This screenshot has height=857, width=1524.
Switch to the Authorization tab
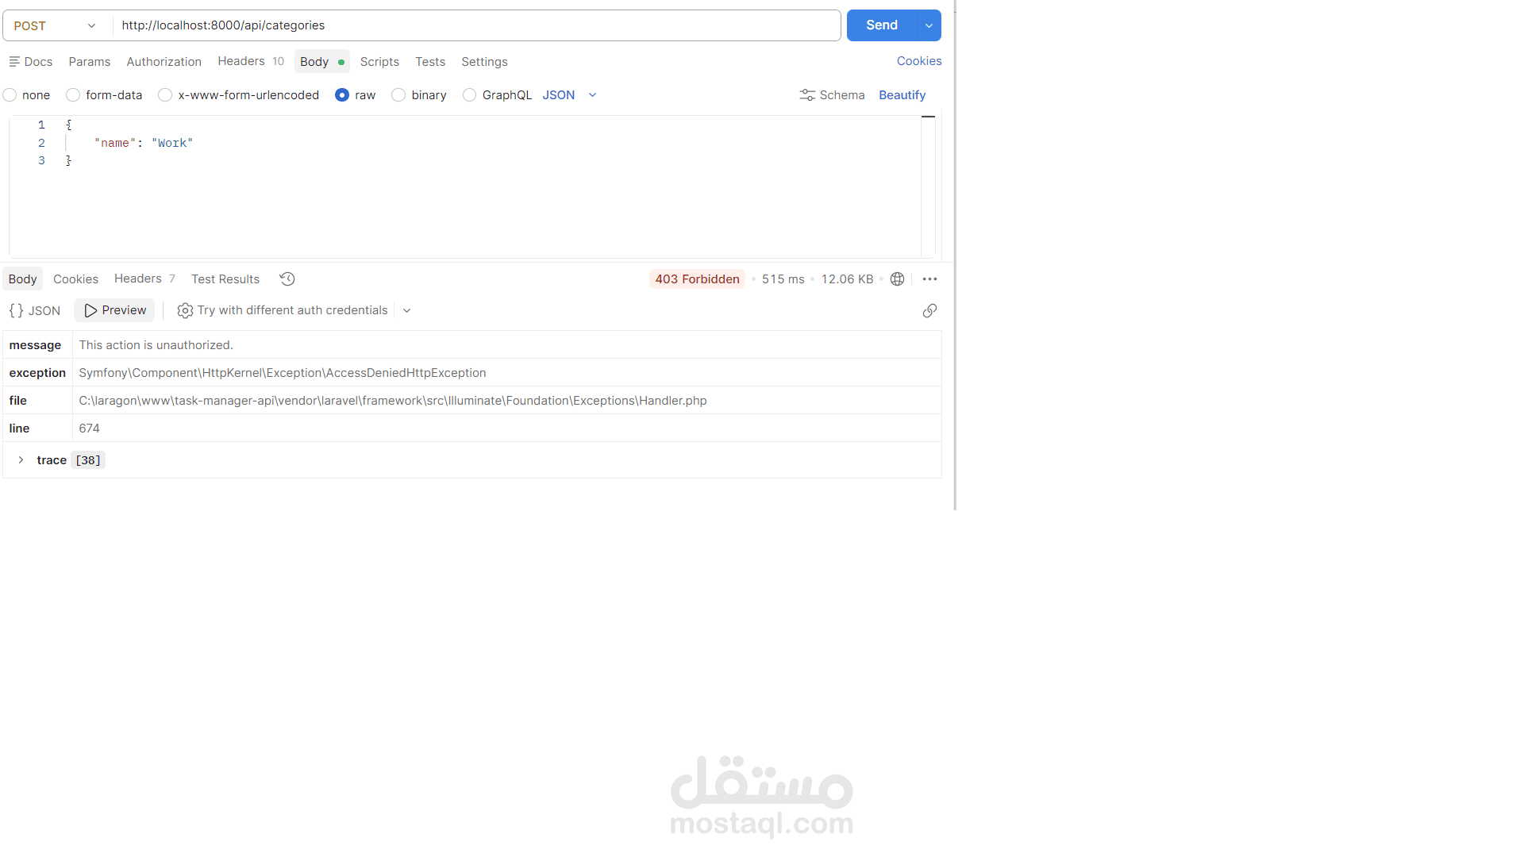click(164, 61)
